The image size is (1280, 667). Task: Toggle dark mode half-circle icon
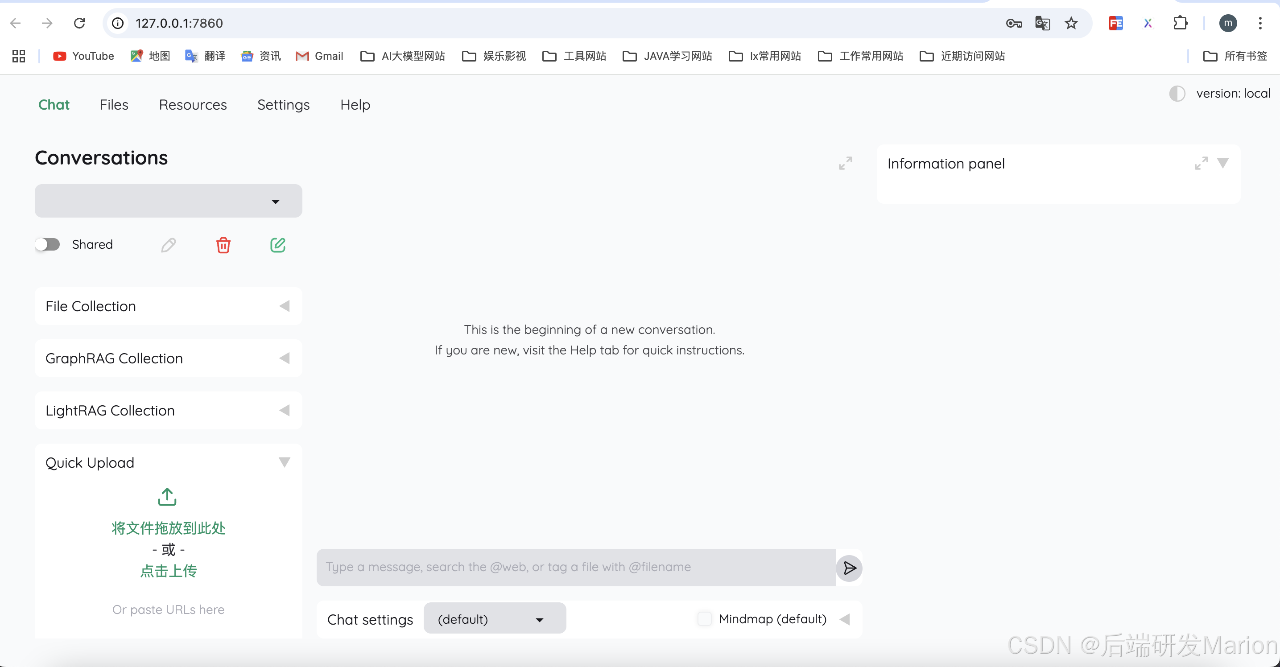click(1177, 93)
